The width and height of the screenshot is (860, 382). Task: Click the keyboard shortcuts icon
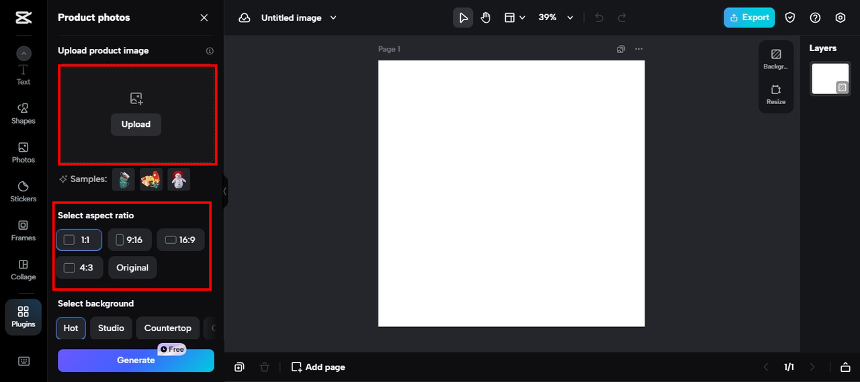pos(24,361)
